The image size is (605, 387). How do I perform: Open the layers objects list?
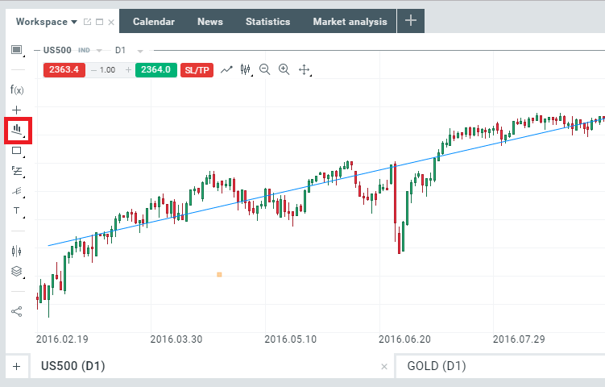tap(17, 272)
